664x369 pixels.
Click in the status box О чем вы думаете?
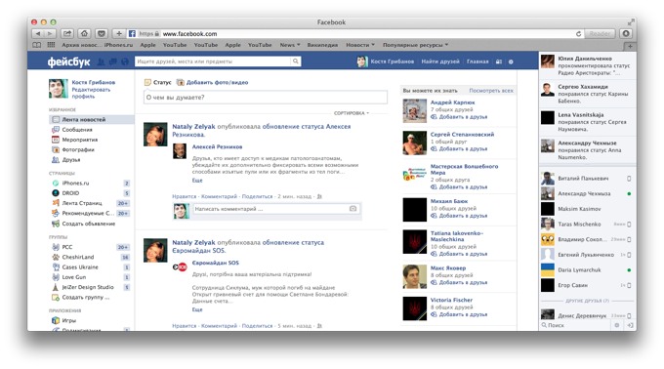point(266,98)
